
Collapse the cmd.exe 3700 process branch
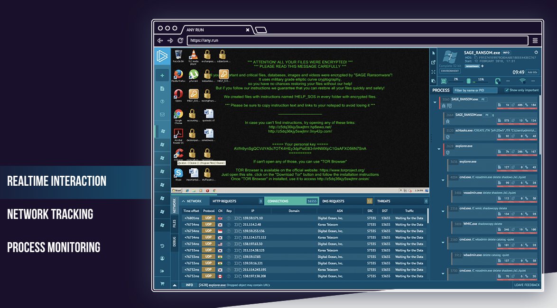[443, 273]
